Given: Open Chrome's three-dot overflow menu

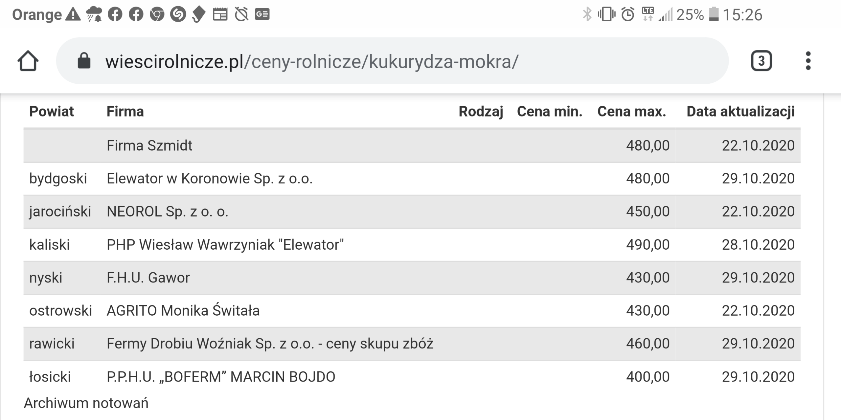Looking at the screenshot, I should point(808,61).
